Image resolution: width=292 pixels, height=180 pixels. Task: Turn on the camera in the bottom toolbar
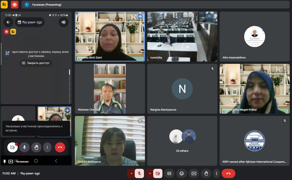pos(157,173)
